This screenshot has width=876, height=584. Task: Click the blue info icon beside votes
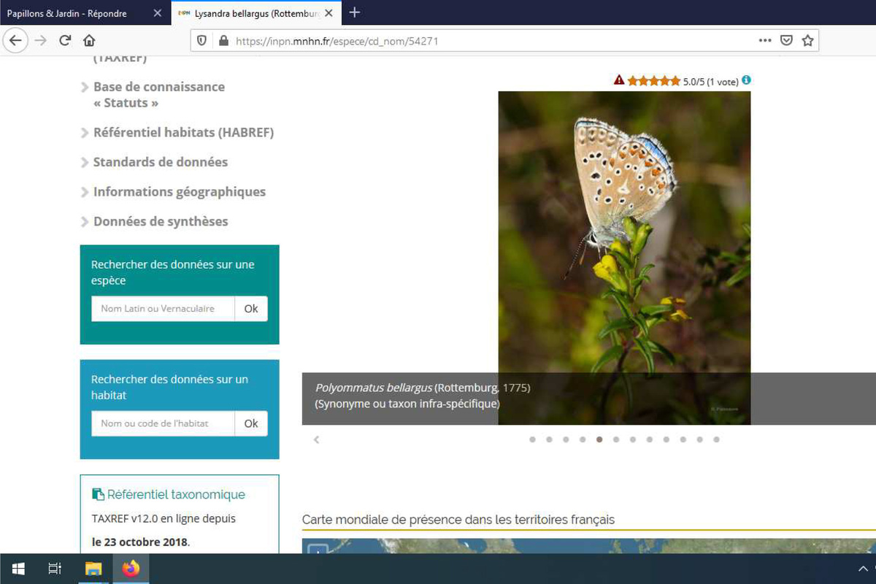[x=746, y=80]
